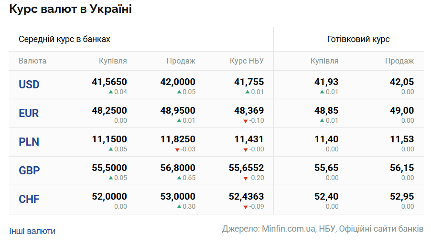The width and height of the screenshot is (431, 245).
Task: Click green up arrow under USD cash buy rate
Action: (322, 92)
